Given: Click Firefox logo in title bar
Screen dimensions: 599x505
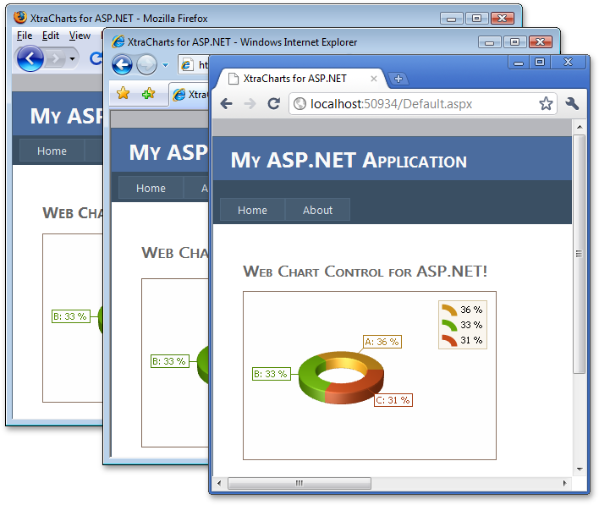Looking at the screenshot, I should [x=20, y=17].
